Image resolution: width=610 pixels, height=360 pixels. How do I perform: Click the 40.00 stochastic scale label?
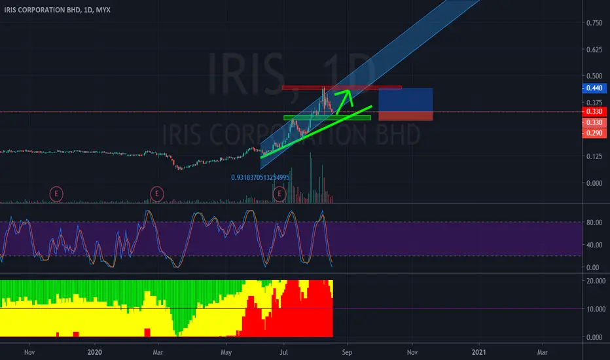(x=594, y=245)
